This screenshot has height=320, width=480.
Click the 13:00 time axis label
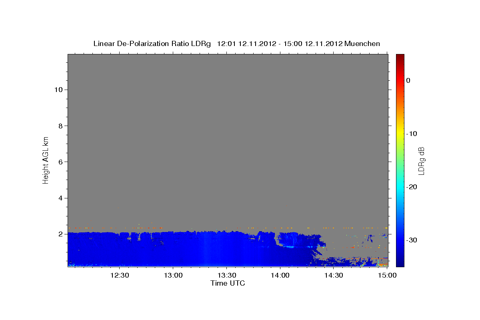173,275
